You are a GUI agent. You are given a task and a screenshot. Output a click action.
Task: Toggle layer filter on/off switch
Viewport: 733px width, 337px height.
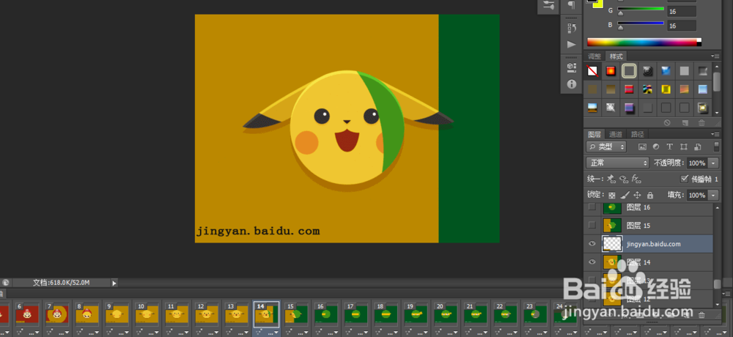point(717,147)
